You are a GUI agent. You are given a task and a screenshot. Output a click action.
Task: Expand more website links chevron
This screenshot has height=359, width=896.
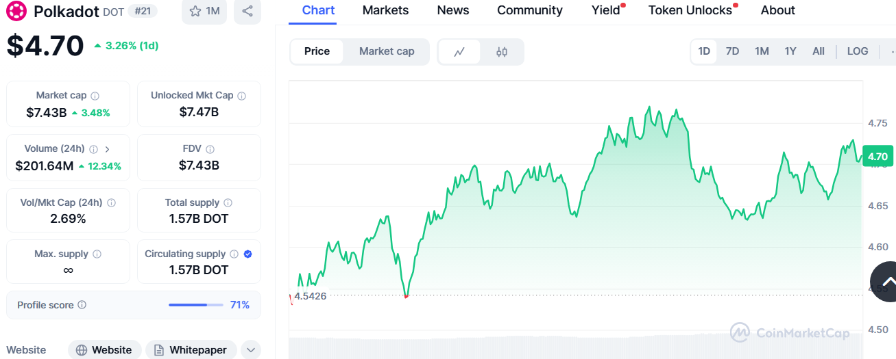coord(251,350)
